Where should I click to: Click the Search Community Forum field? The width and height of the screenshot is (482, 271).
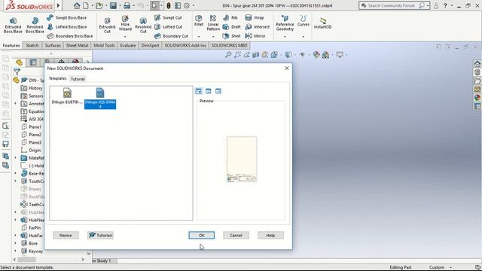pyautogui.click(x=391, y=5)
